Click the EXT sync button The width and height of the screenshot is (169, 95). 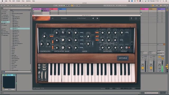pyautogui.click(x=6, y=6)
